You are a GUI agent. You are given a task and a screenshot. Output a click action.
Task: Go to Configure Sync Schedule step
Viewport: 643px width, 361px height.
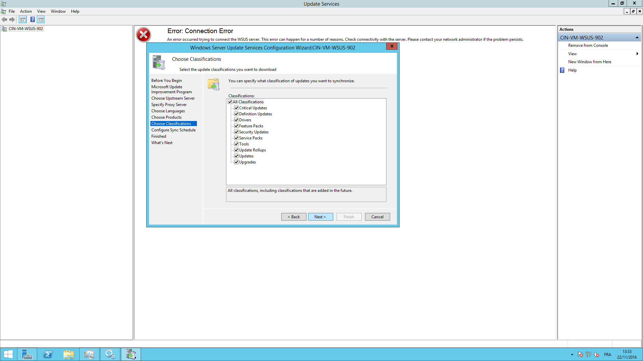[173, 130]
